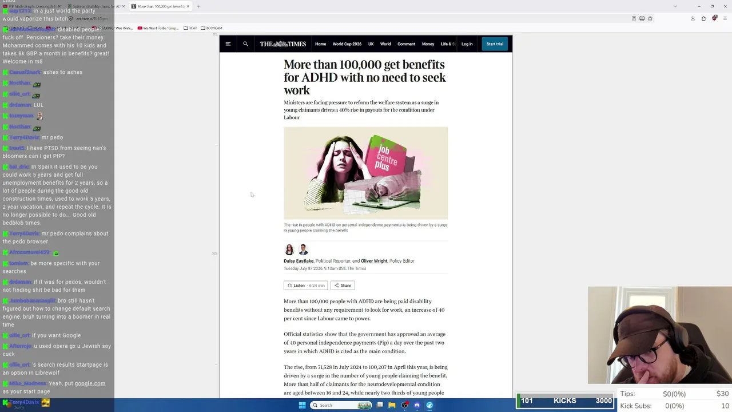Image resolution: width=732 pixels, height=412 pixels.
Task: Click the first author portrait photo
Action: [x=289, y=249]
